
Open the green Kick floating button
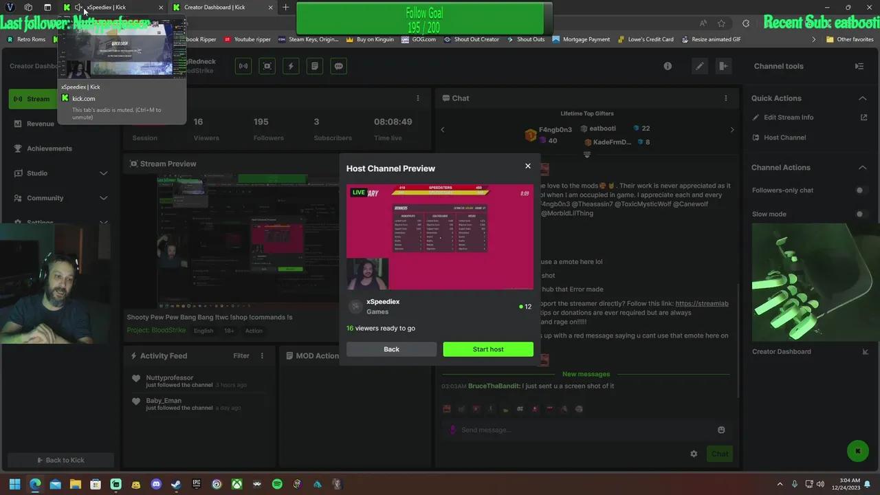(857, 451)
